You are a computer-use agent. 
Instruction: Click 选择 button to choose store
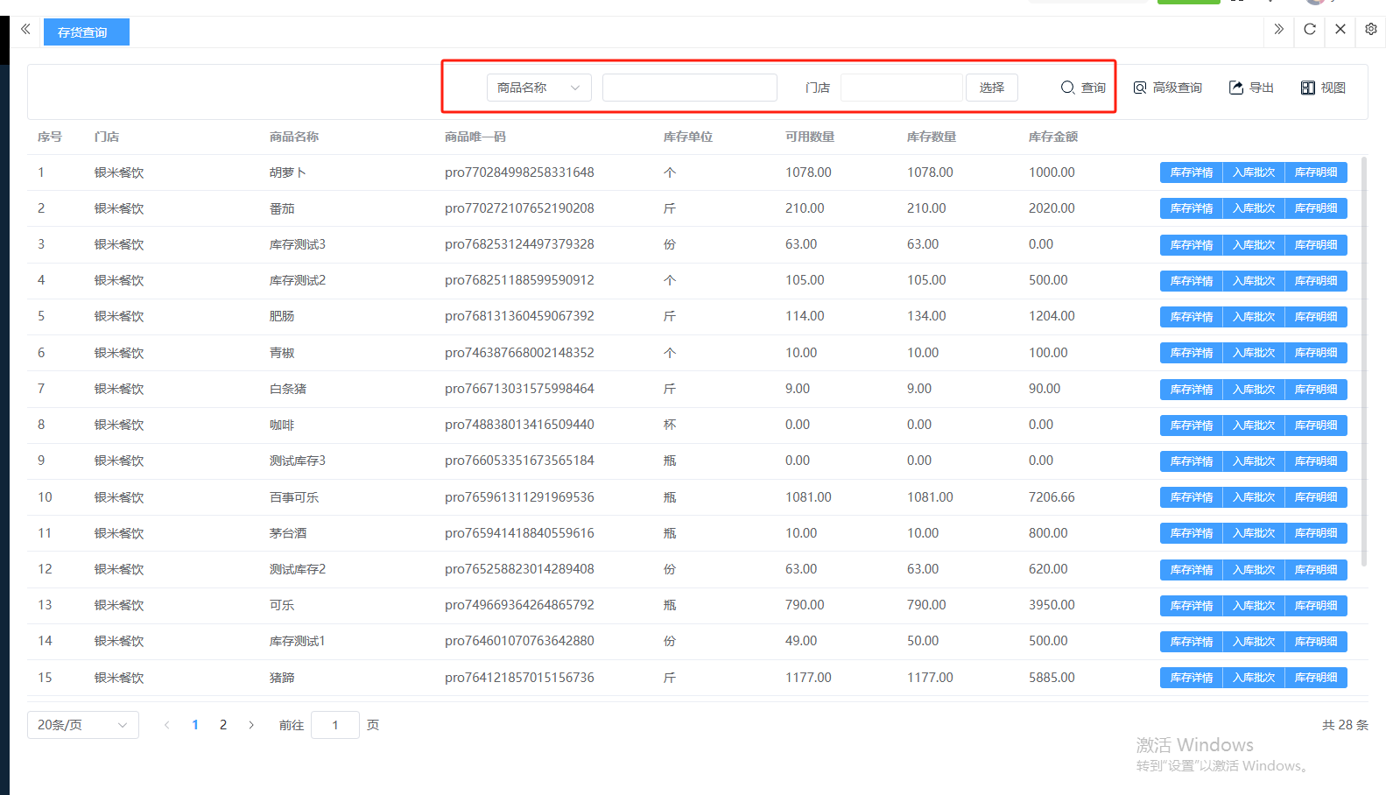[991, 88]
